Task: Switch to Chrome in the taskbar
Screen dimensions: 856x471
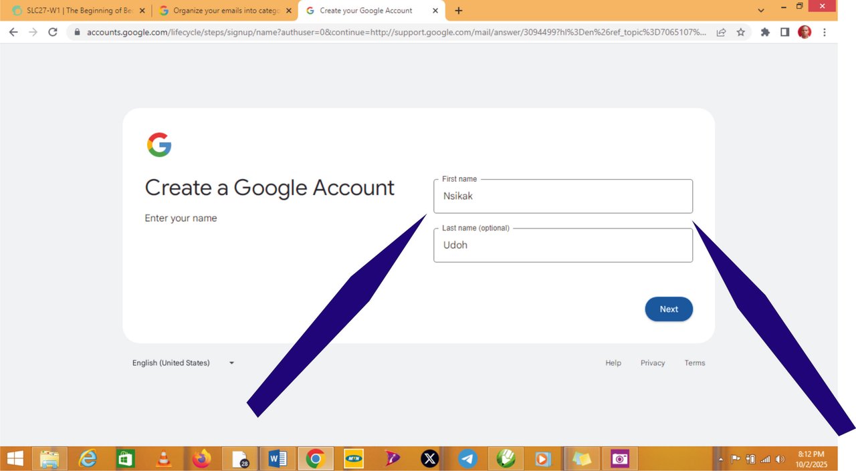Action: tap(316, 458)
